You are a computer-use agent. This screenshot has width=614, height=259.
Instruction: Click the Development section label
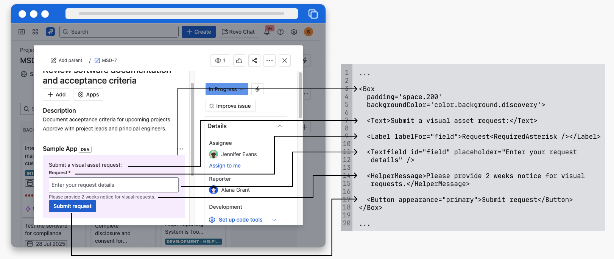pos(226,207)
